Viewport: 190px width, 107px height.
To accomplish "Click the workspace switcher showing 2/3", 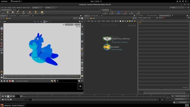I will point(187,105).
